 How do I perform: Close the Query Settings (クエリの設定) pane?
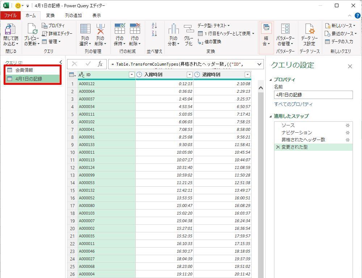click(x=350, y=67)
